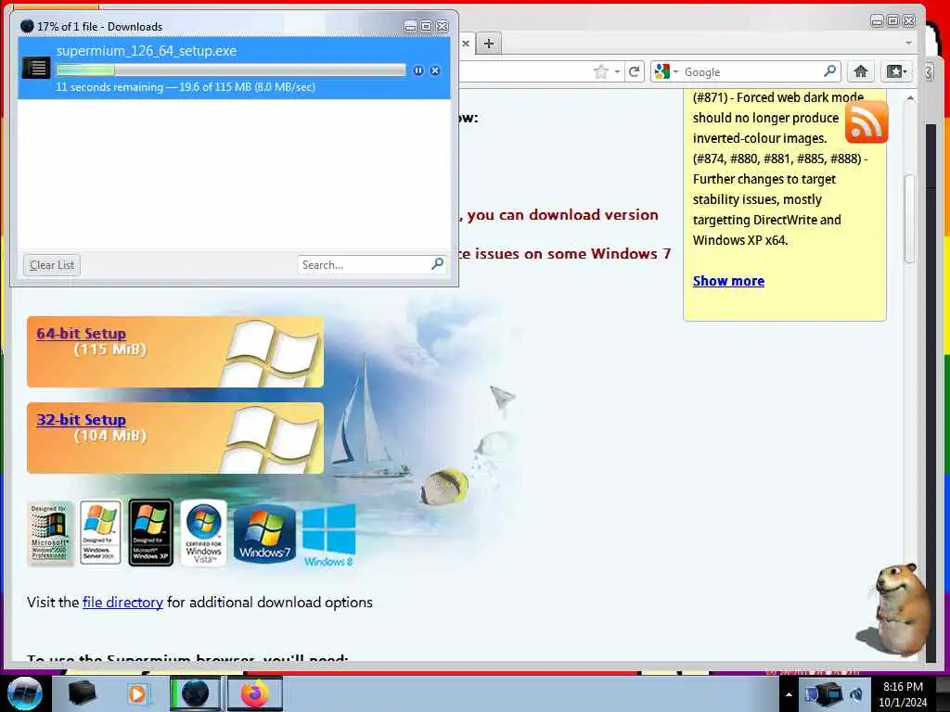
Task: Open the Windows Start menu orb
Action: point(25,693)
